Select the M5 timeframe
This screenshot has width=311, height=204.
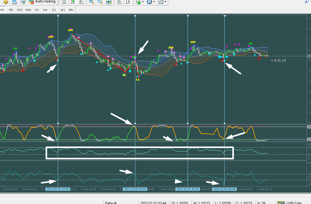(11, 10)
